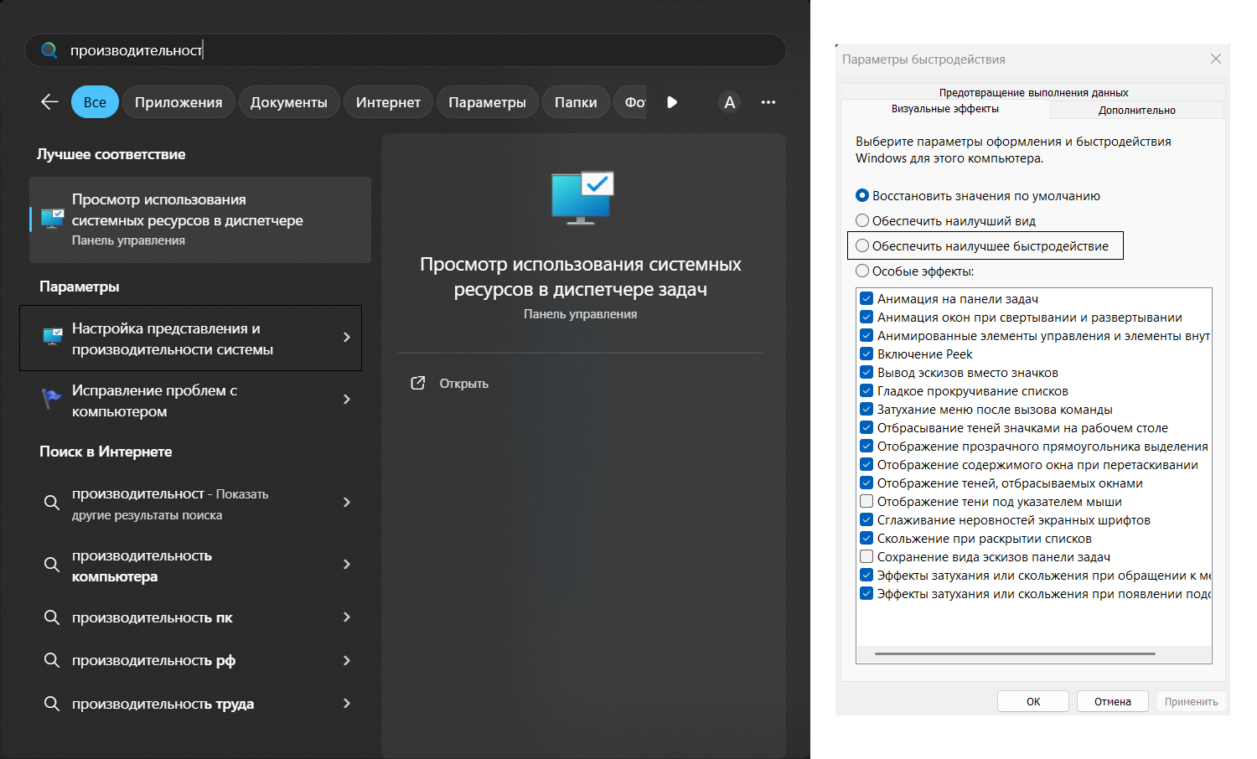Click the magnifying glass beside производительность пк
This screenshot has width=1257, height=759.
point(51,617)
